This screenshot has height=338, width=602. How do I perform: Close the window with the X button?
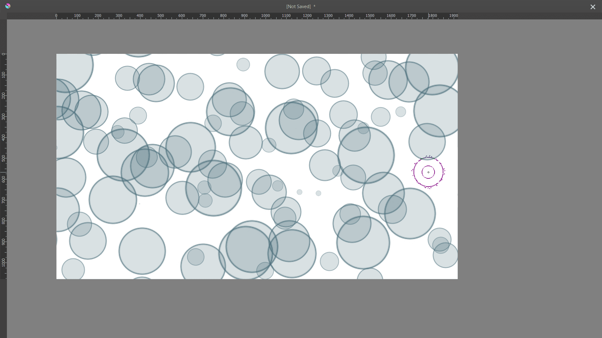(x=593, y=7)
